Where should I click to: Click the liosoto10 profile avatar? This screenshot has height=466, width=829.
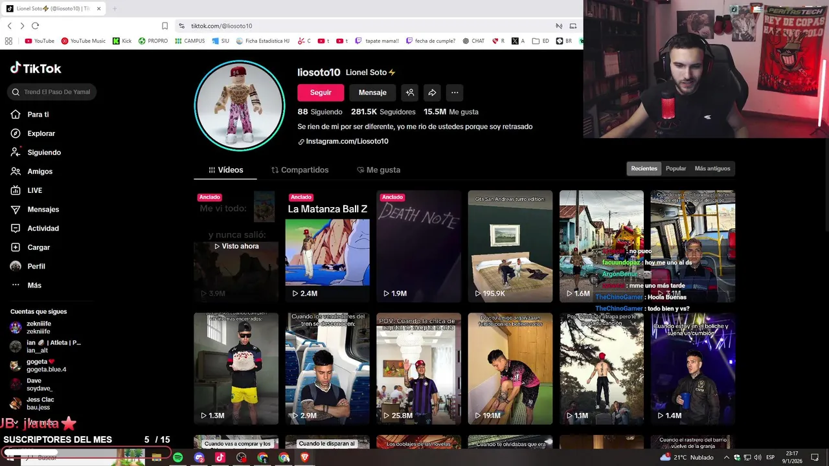pos(240,105)
